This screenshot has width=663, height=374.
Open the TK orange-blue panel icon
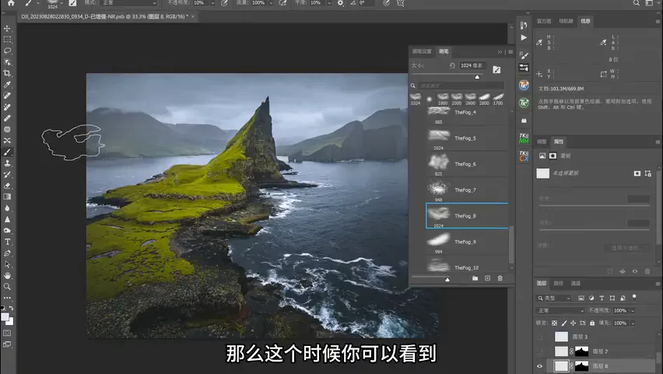[x=524, y=85]
